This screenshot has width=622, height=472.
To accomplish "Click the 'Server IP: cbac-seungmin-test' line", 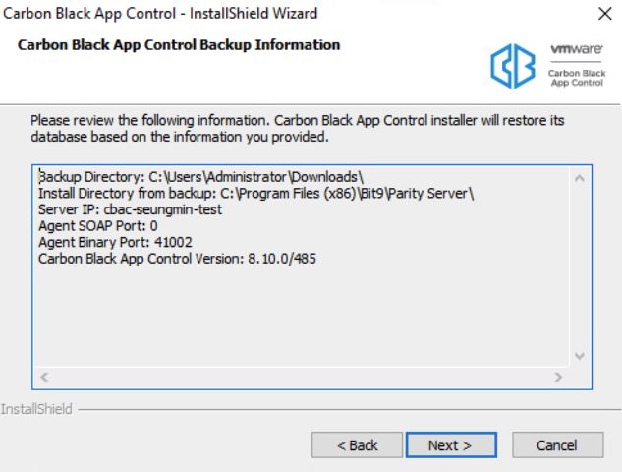I will click(130, 209).
